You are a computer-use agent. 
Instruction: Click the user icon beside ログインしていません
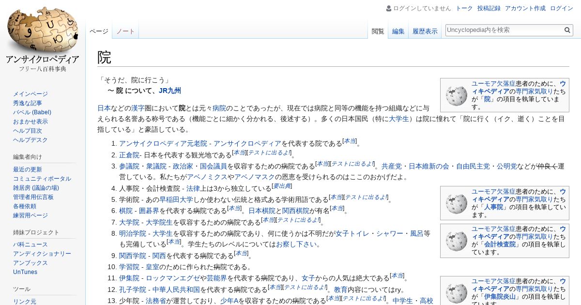click(389, 8)
